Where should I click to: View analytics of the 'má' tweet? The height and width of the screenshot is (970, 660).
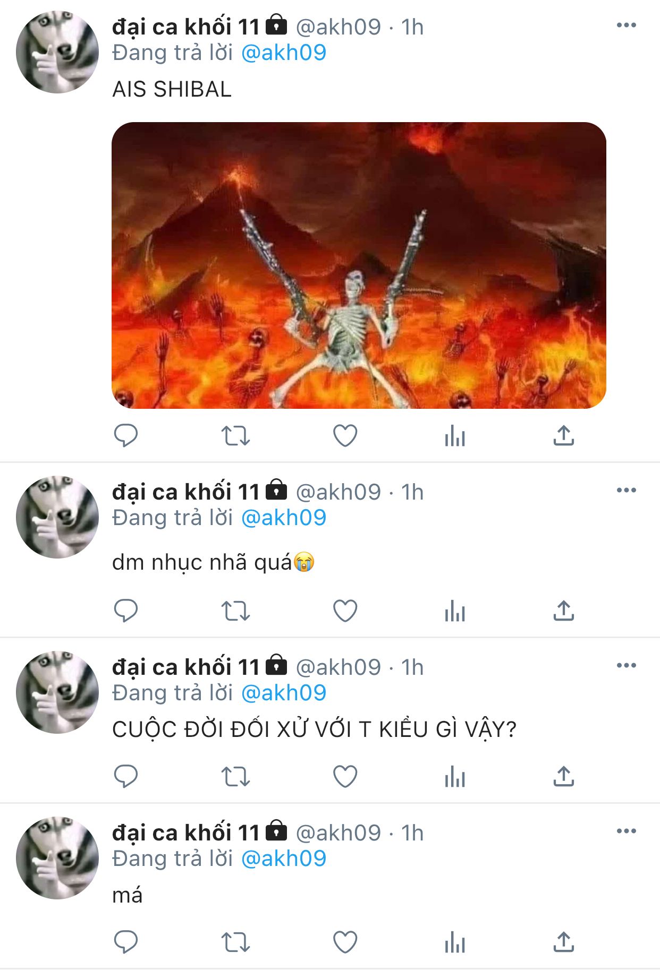point(455,942)
